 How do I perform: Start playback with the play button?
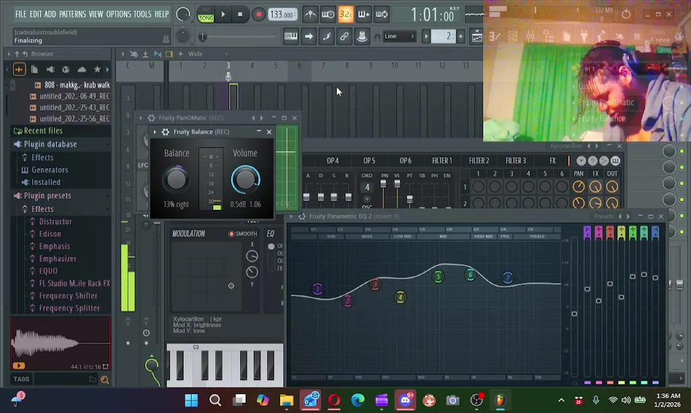pyautogui.click(x=223, y=14)
